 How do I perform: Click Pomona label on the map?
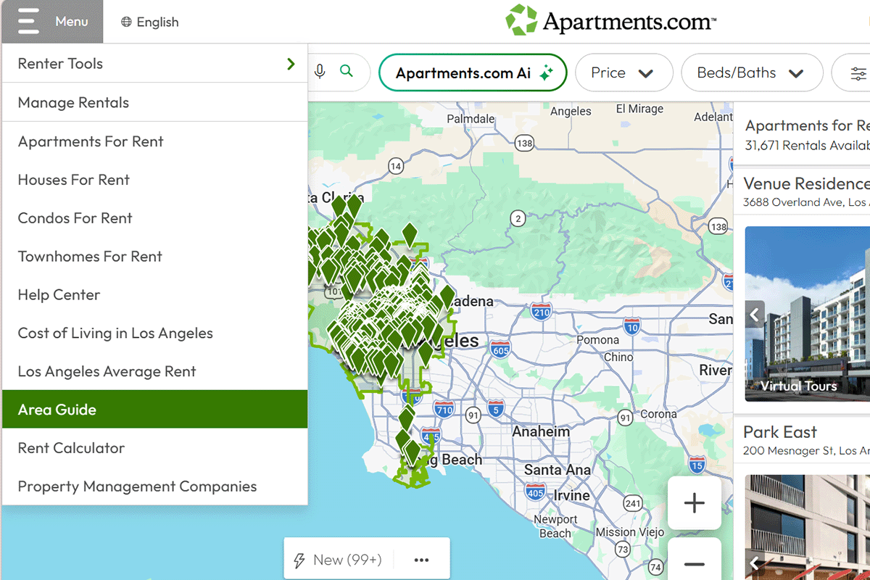(x=598, y=340)
